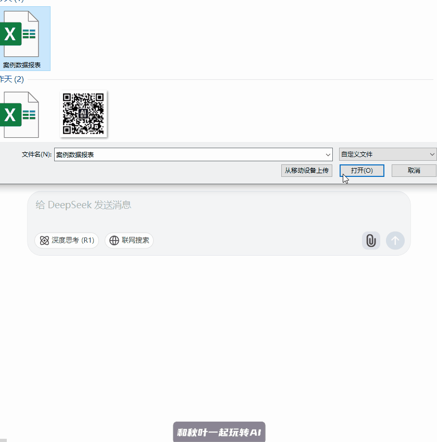Click the 打开(O) button
The width and height of the screenshot is (437, 442).
(361, 171)
